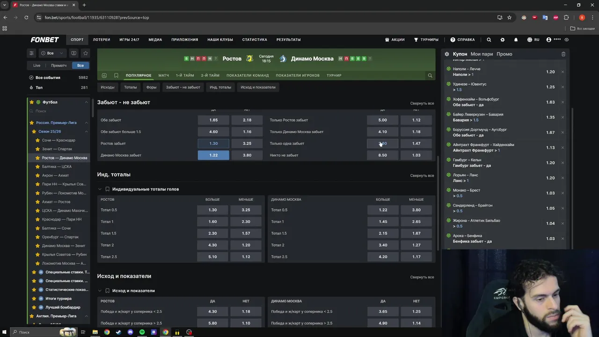Open the settings gear in the top navigation
This screenshot has width=599, height=337.
tap(503, 40)
